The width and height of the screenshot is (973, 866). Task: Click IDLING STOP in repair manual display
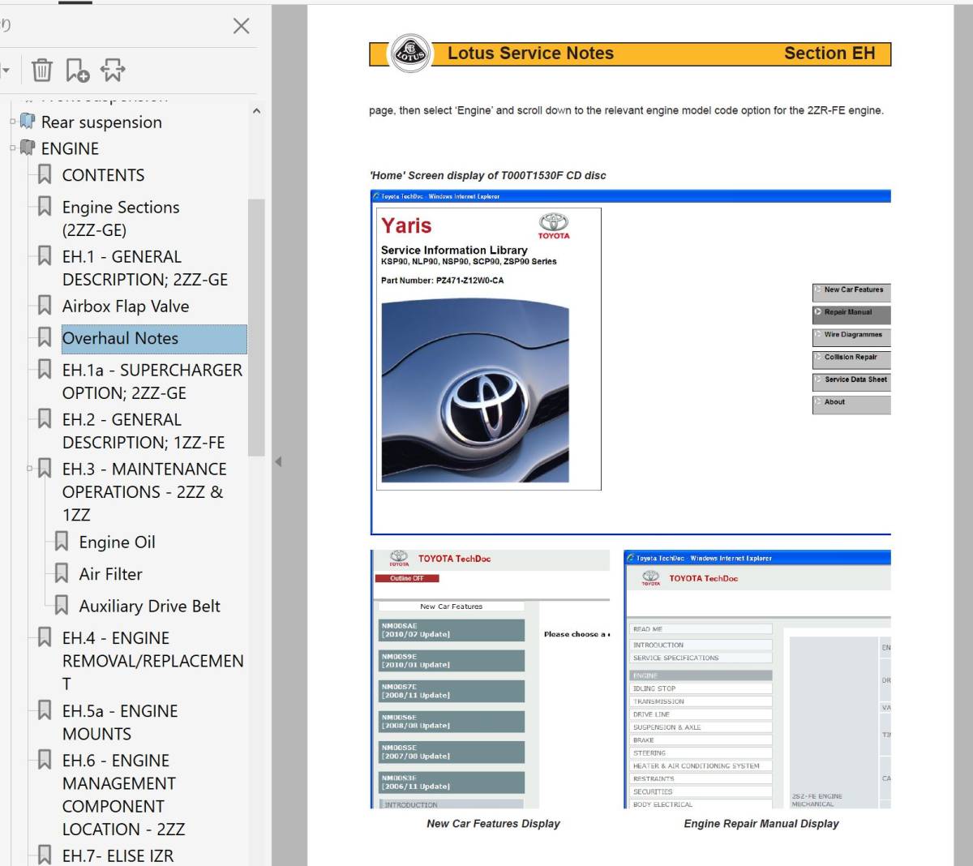701,688
